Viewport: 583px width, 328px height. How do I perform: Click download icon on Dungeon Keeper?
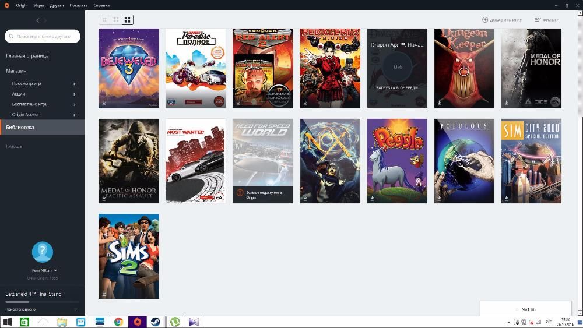440,103
